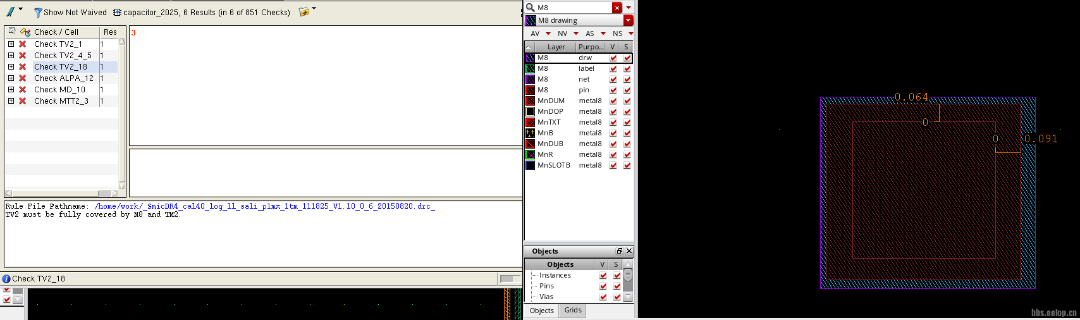This screenshot has height=320, width=1080.
Task: Open the rule file pathname link
Action: 264,206
